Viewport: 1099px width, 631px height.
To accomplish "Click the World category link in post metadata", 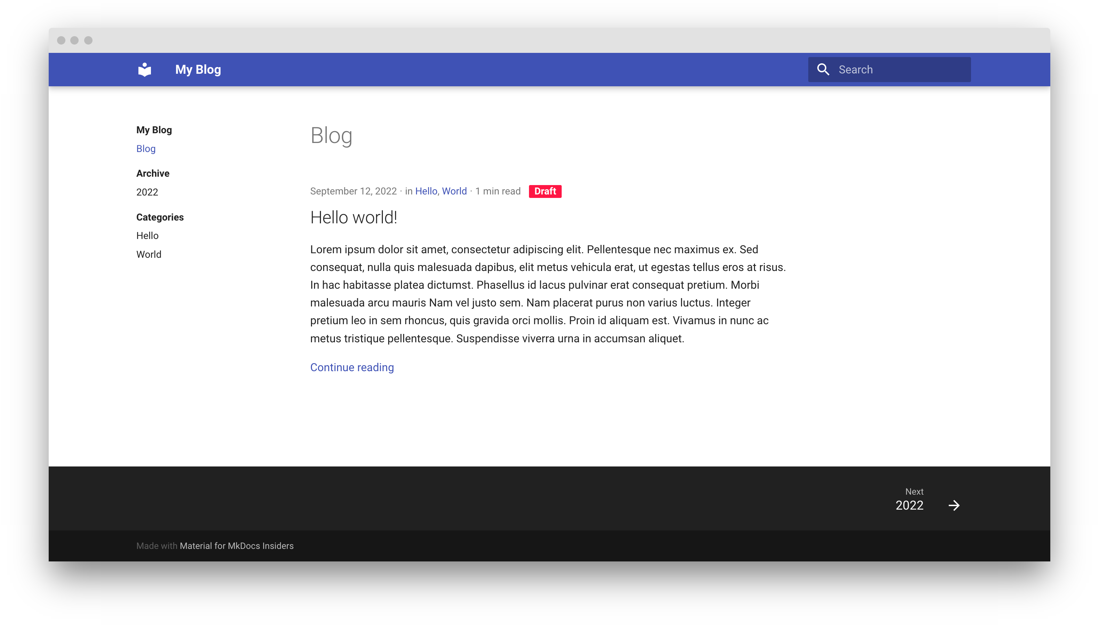I will tap(454, 191).
